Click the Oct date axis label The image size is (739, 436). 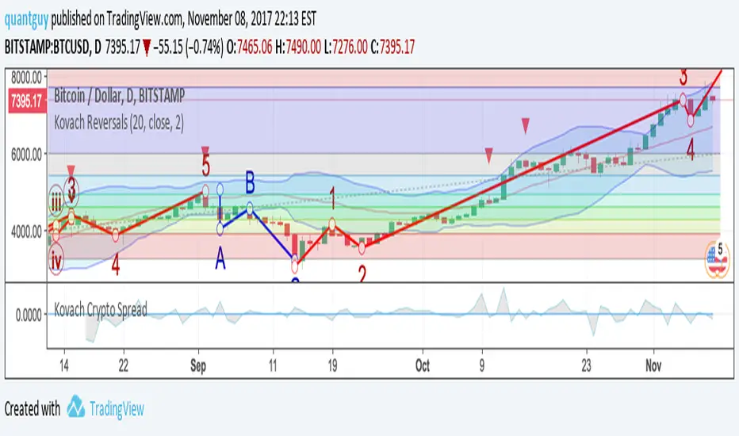point(423,365)
